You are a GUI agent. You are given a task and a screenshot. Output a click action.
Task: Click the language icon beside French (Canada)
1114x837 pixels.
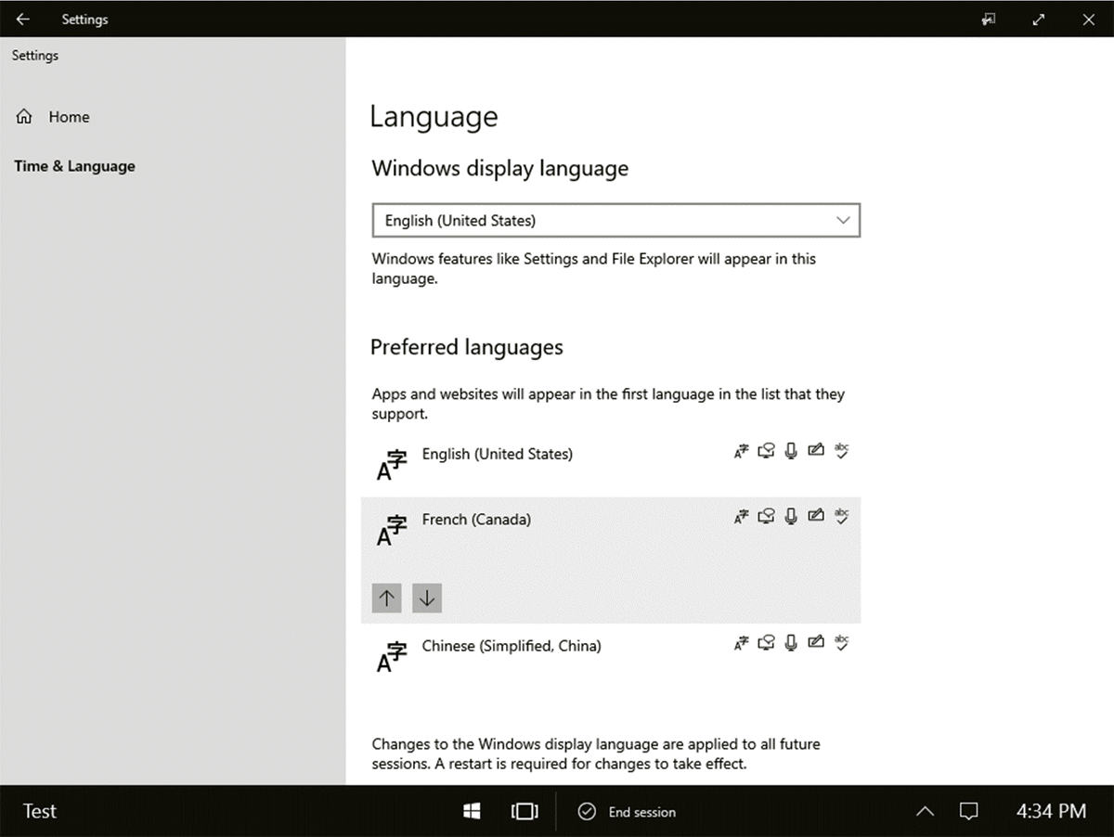tap(392, 530)
